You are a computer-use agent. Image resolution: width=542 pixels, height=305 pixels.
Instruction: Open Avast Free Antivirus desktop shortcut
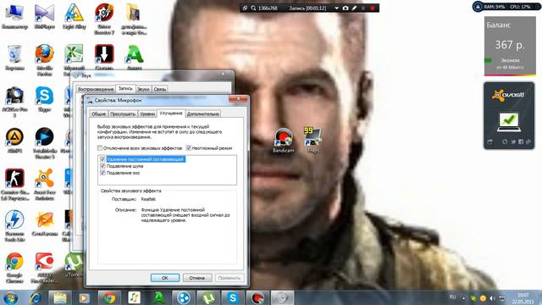(45, 185)
